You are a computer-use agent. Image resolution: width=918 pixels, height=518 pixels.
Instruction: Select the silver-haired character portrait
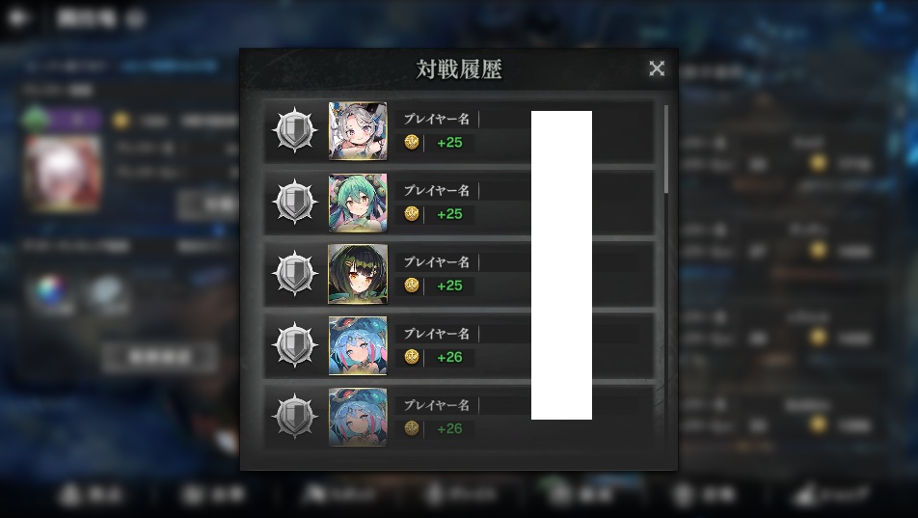coord(358,130)
